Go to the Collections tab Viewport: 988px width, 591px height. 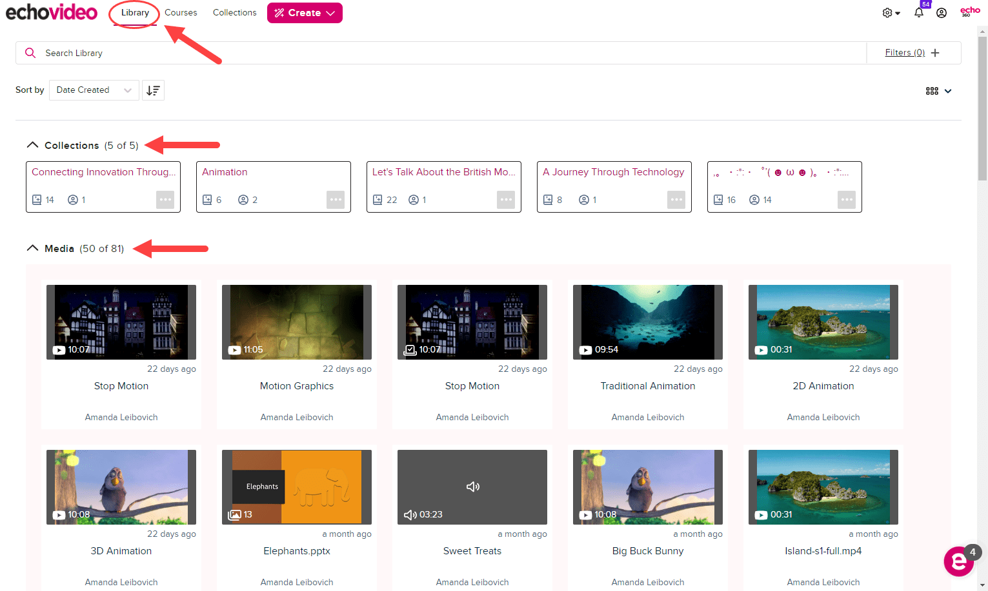(x=235, y=12)
